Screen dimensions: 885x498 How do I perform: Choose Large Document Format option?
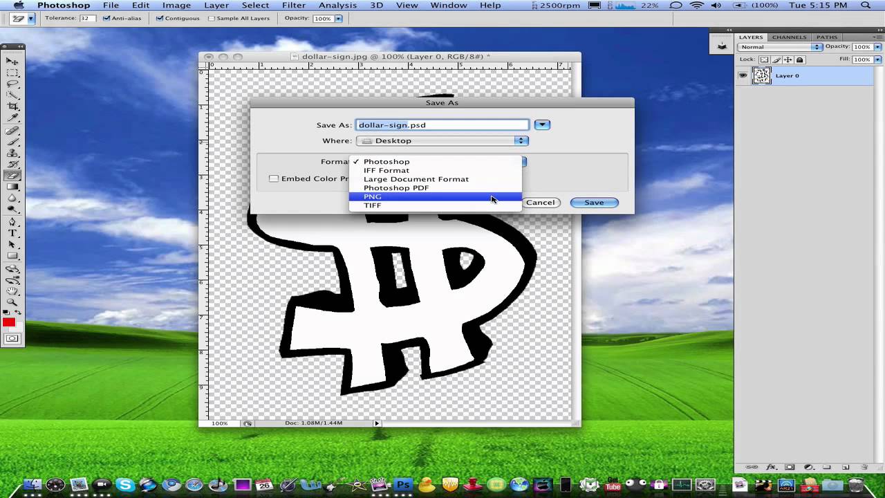(x=435, y=179)
